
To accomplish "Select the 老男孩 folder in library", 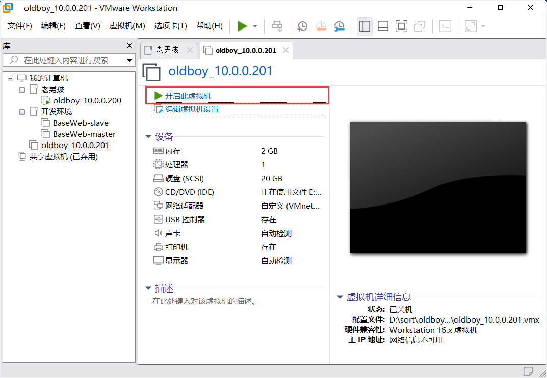I will coord(53,90).
